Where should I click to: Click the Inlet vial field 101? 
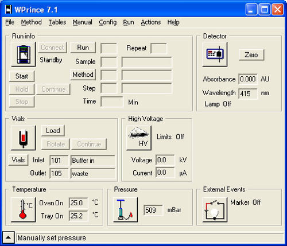coord(59,160)
